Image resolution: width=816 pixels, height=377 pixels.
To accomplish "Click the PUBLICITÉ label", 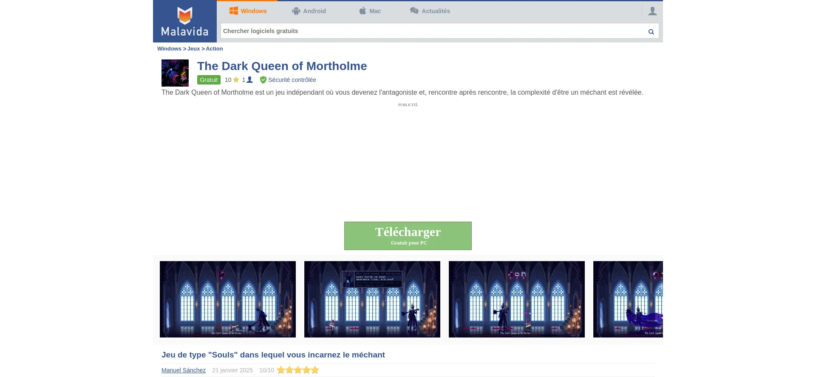I will point(408,105).
